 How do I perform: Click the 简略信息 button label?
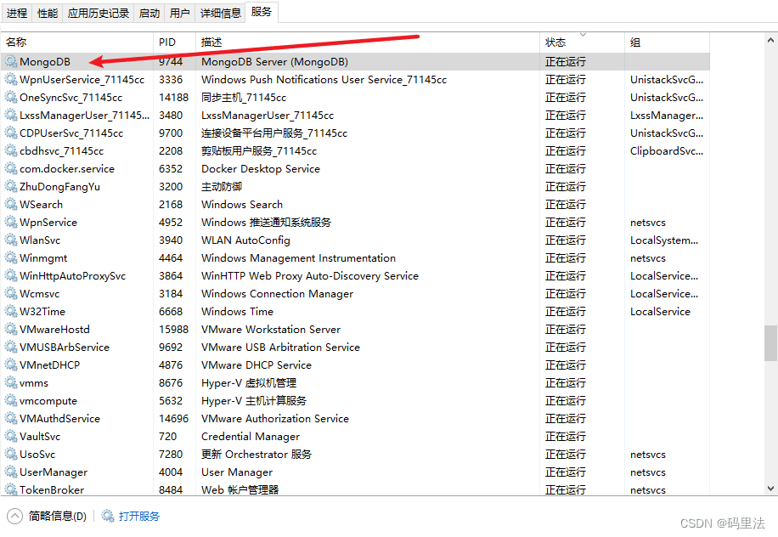(x=57, y=516)
